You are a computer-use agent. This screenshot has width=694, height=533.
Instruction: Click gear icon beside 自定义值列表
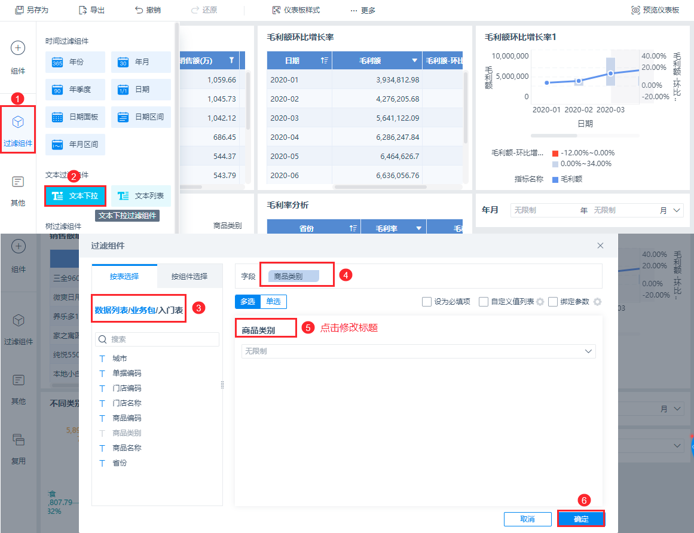point(540,302)
